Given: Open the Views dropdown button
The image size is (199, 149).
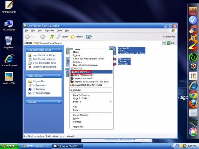Looking at the screenshot, I should pyautogui.click(x=89, y=37).
